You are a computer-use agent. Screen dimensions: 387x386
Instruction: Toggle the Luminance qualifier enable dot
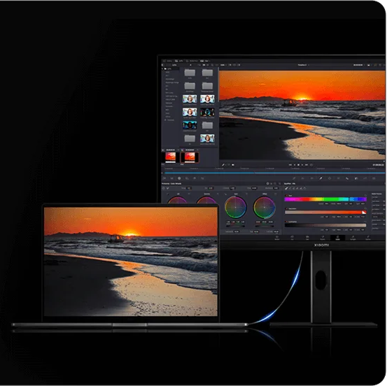click(x=286, y=222)
